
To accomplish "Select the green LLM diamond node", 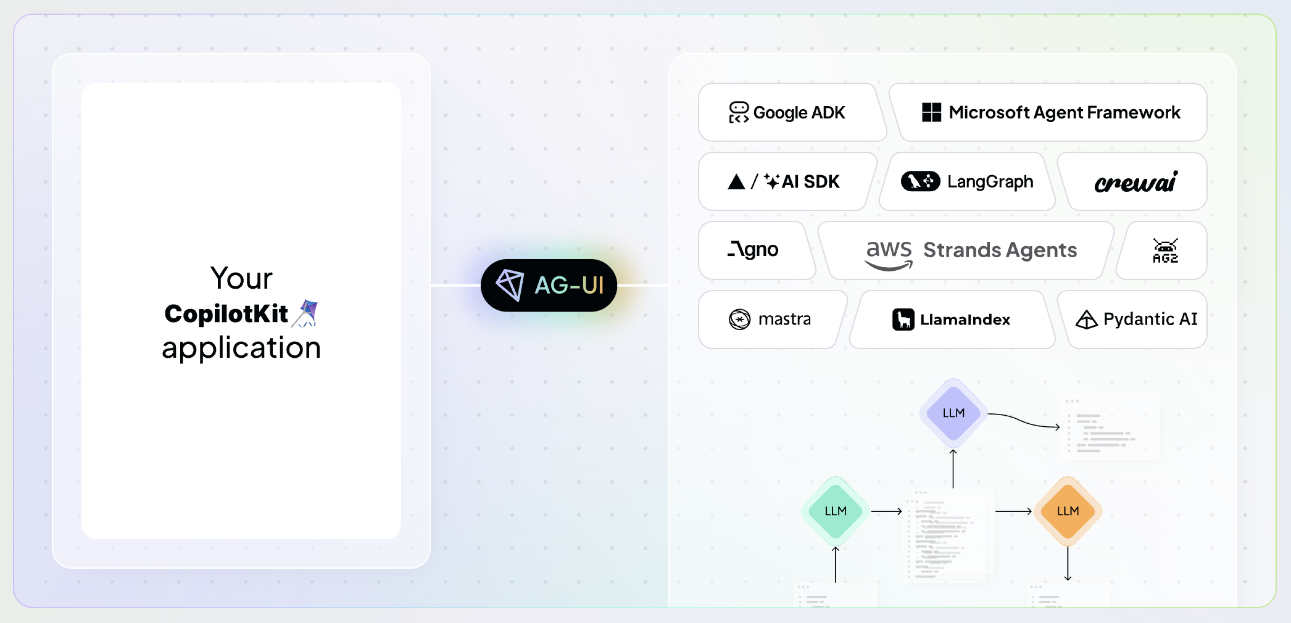I will 836,511.
